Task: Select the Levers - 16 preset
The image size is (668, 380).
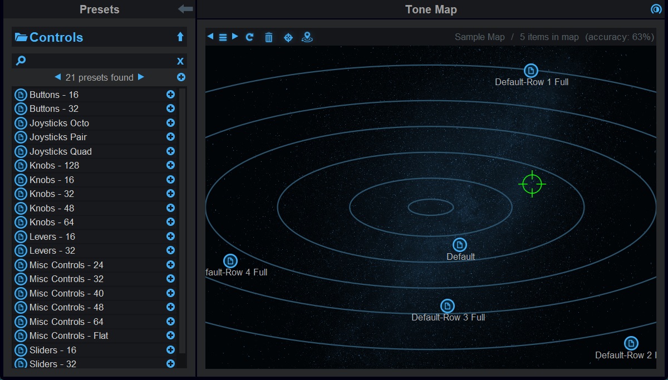Action: [52, 236]
